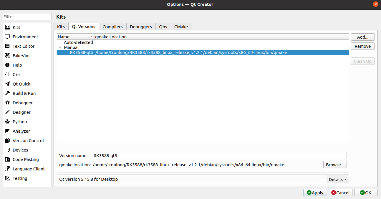Screen dimensions: 381x199
Task: Select the Environment monitor icon
Action: click(7, 37)
